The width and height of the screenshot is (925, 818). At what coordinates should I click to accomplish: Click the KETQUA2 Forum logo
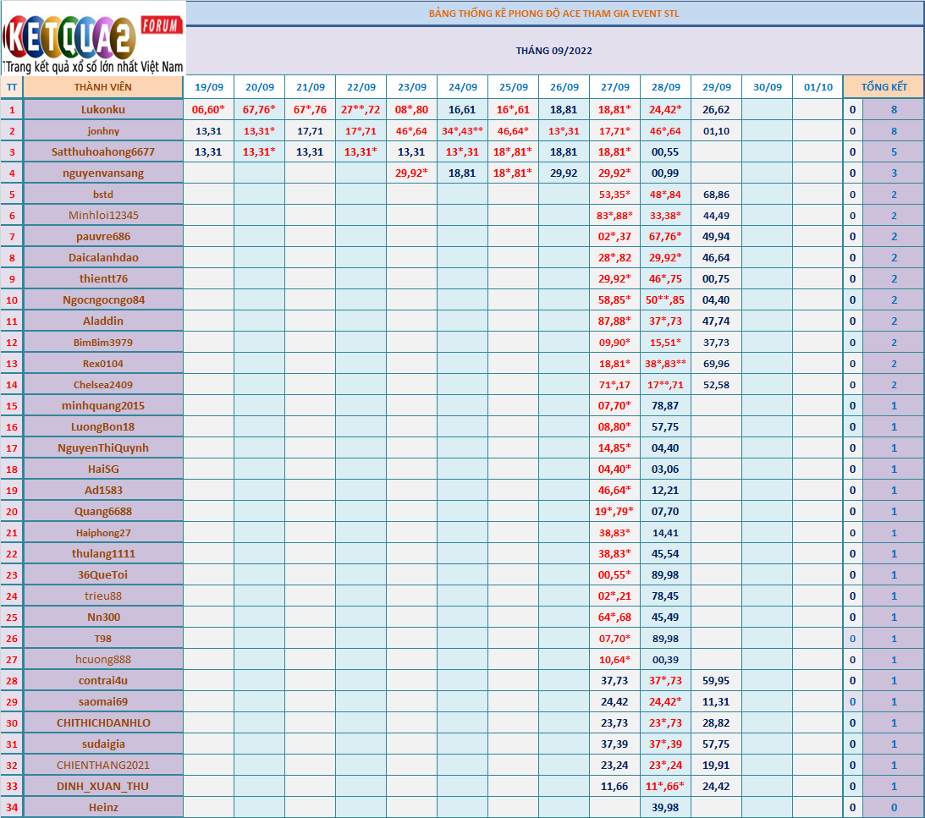click(93, 39)
